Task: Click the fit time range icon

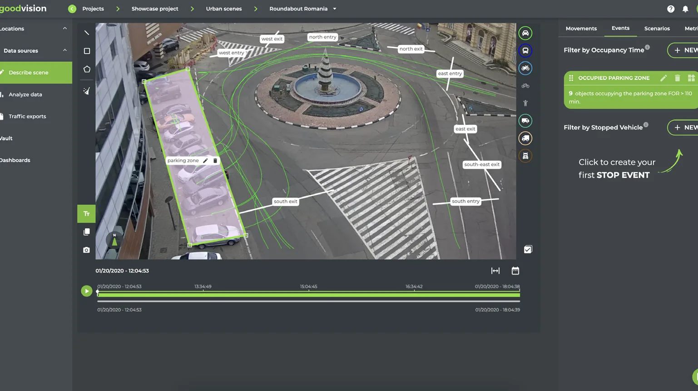Action: coord(495,271)
